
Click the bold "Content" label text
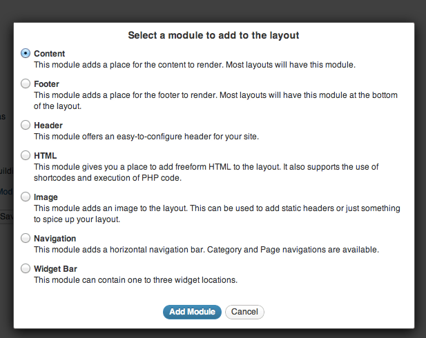click(x=50, y=54)
